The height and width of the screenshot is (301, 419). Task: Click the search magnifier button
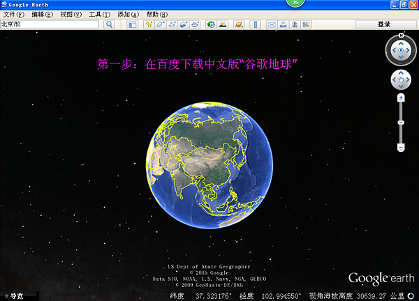[x=109, y=24]
